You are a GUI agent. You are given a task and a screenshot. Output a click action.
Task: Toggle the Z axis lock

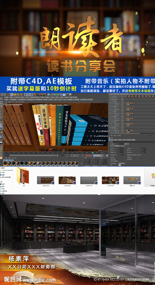point(32,95)
